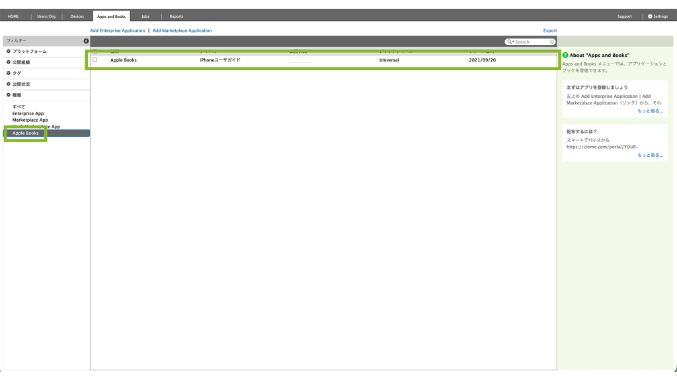Expand the タグ filter section
Image resolution: width=677 pixels, height=381 pixels.
(x=9, y=73)
